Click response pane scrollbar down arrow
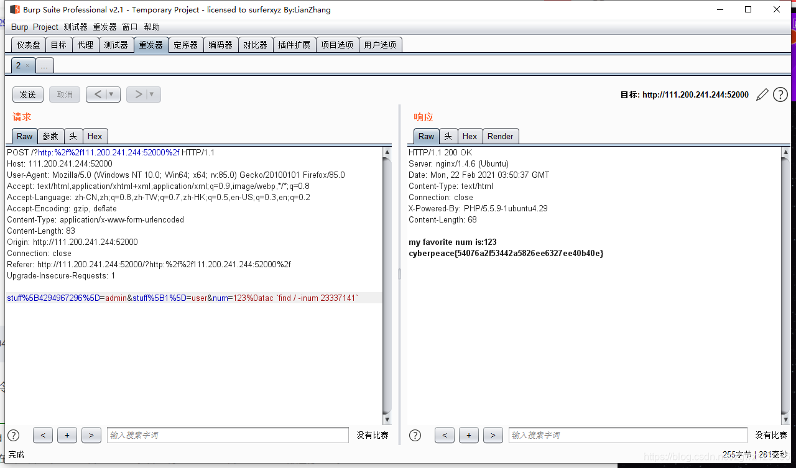 (785, 420)
